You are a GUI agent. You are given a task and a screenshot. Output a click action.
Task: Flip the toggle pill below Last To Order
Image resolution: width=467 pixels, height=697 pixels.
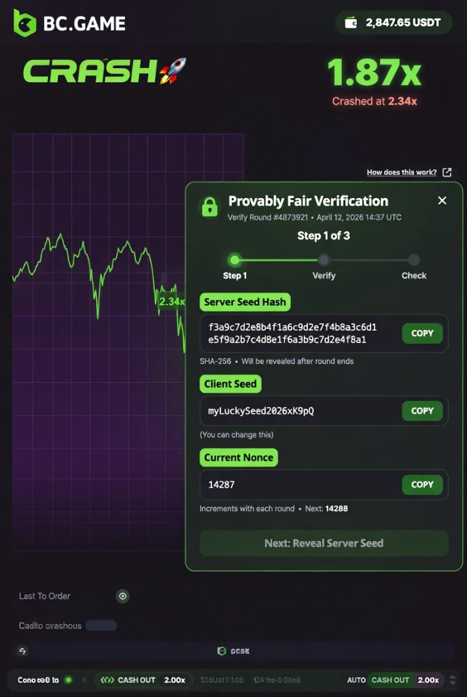click(102, 625)
